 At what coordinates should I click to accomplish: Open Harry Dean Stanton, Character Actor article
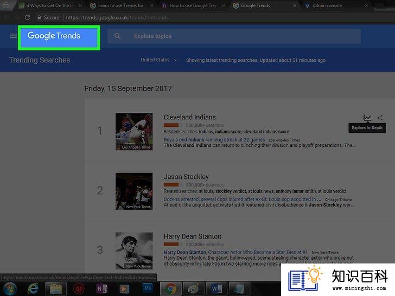(235, 252)
